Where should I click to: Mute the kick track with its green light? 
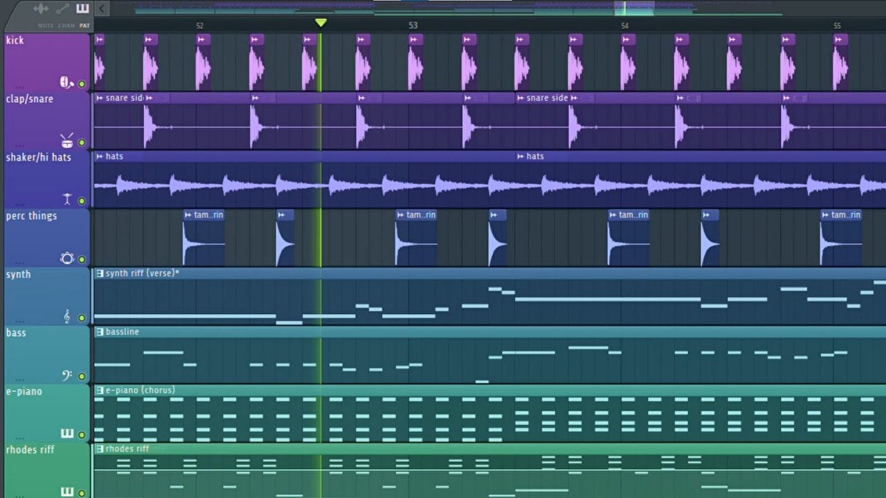(x=82, y=84)
